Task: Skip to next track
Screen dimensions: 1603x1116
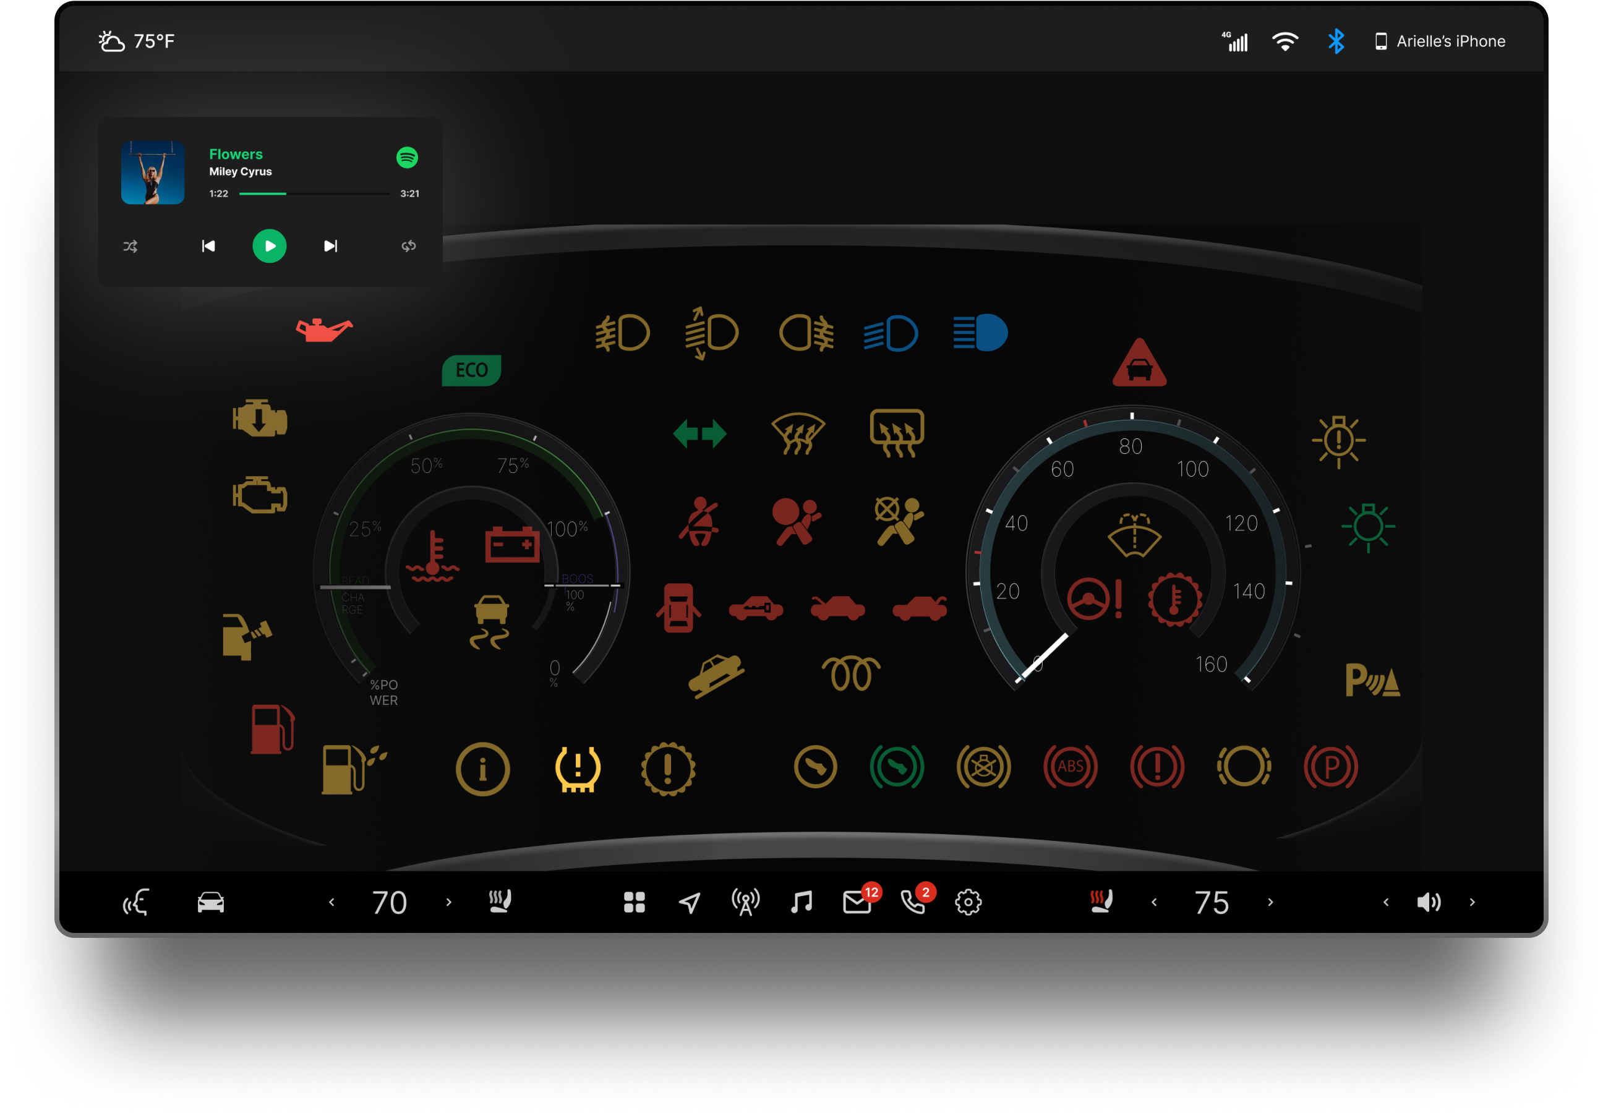Action: 330,246
